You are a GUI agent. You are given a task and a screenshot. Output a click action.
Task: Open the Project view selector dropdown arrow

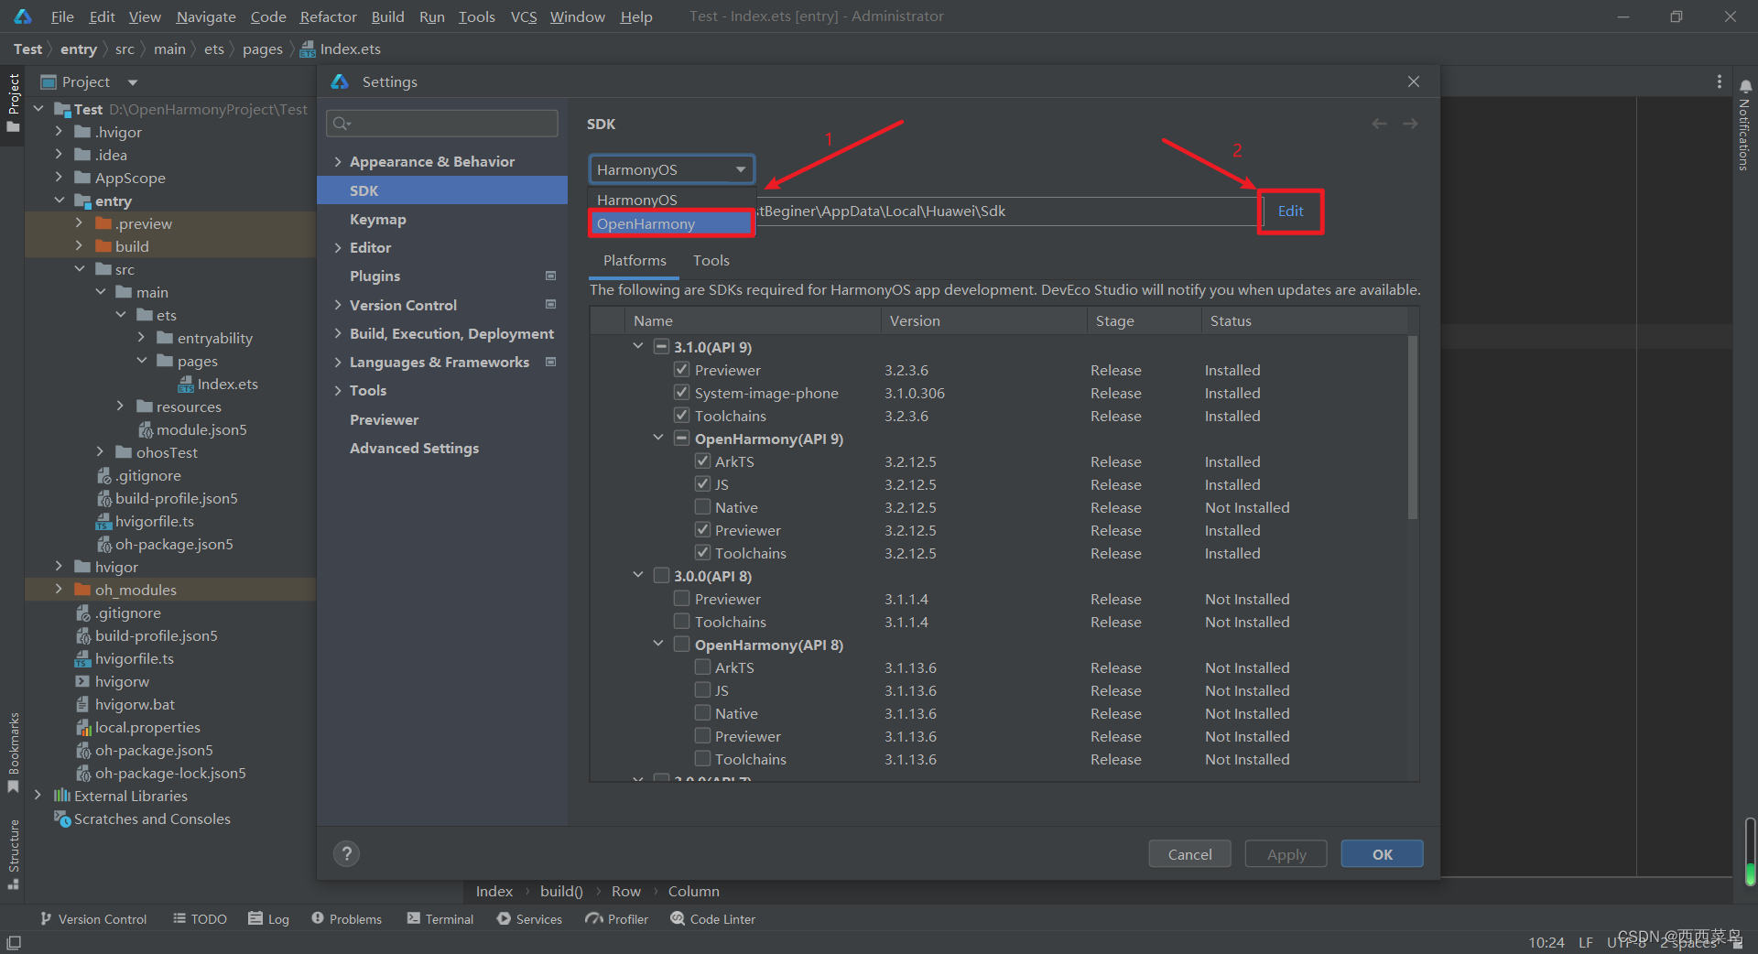point(133,82)
